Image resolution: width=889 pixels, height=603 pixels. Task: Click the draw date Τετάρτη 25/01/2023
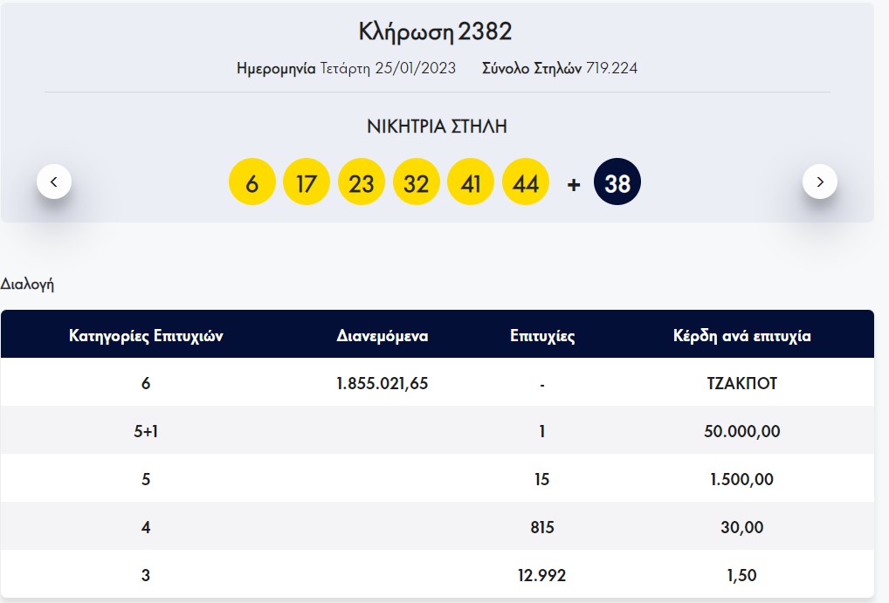coord(388,68)
